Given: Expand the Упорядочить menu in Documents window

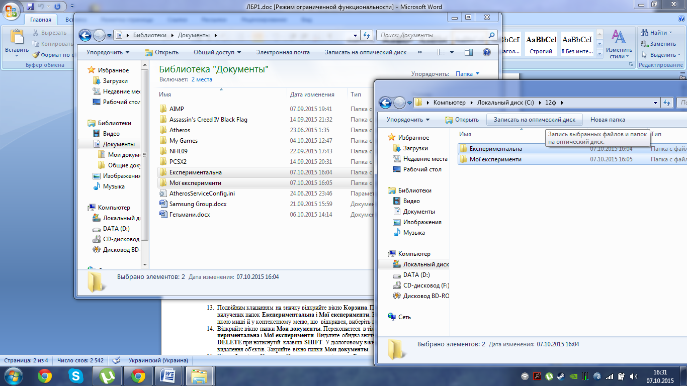Looking at the screenshot, I should (108, 52).
